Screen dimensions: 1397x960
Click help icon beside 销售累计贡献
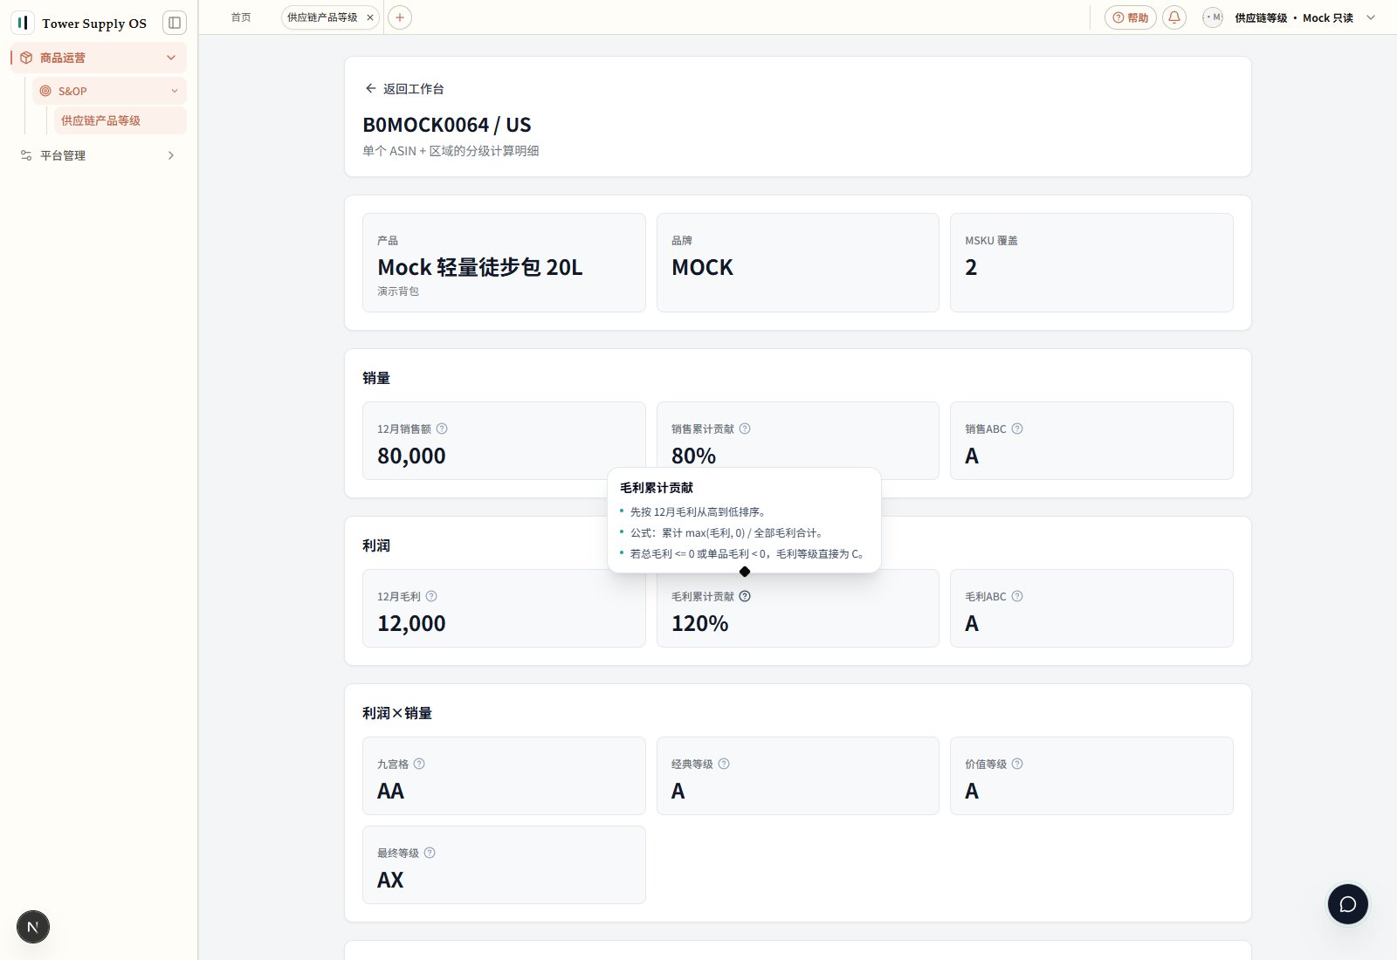[745, 429]
